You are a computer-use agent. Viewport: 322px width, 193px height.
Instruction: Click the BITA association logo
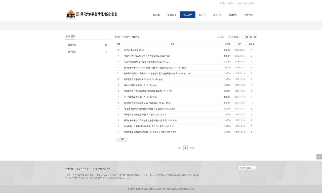click(x=92, y=15)
